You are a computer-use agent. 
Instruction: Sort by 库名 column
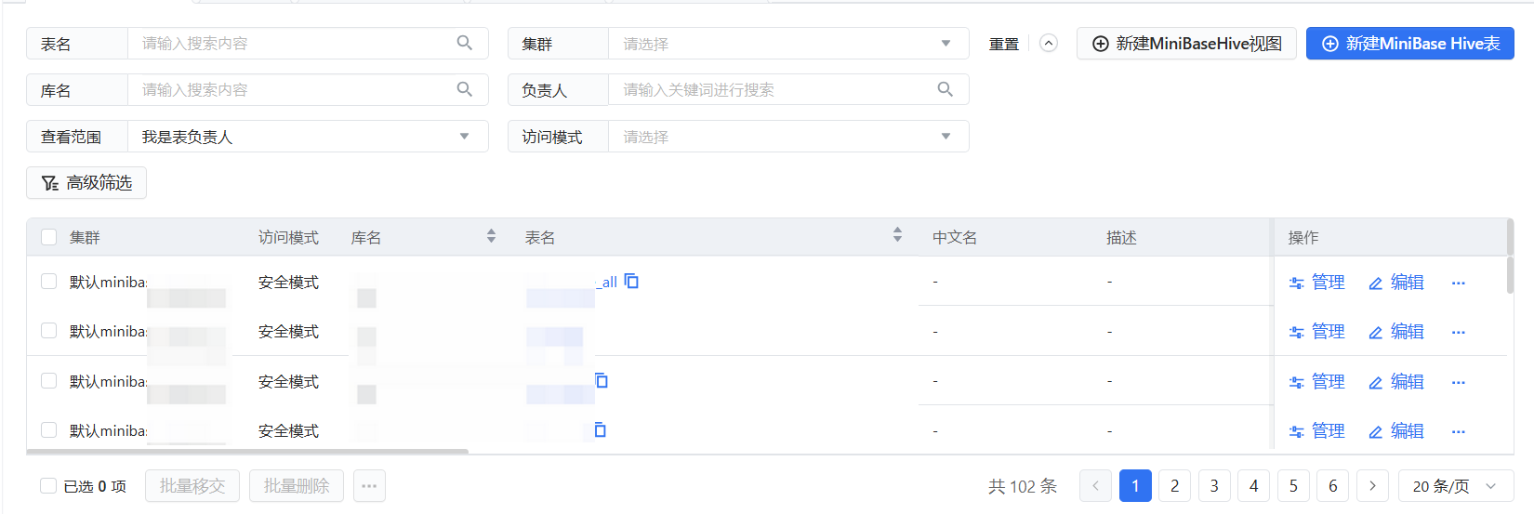pos(491,237)
